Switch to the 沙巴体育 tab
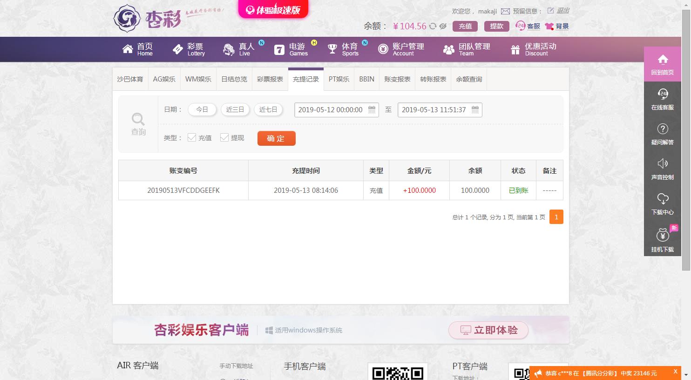The width and height of the screenshot is (691, 380). point(130,79)
